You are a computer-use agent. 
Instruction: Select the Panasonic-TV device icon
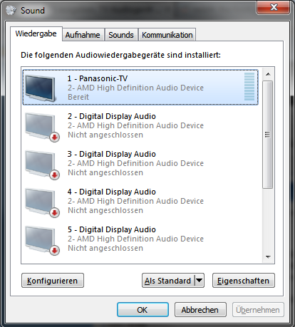[x=41, y=88]
